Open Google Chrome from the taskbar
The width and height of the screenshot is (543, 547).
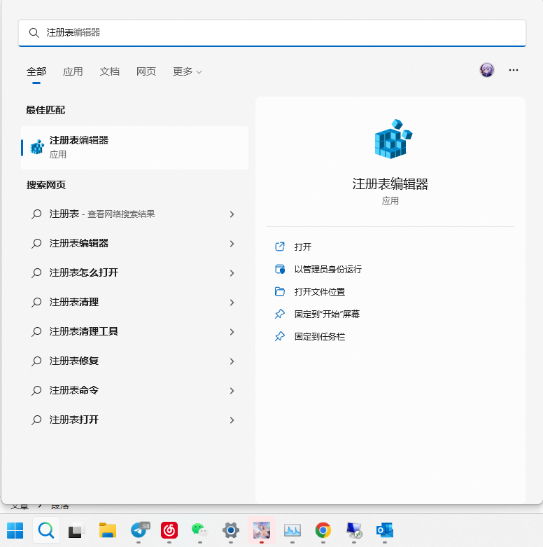[x=323, y=530]
